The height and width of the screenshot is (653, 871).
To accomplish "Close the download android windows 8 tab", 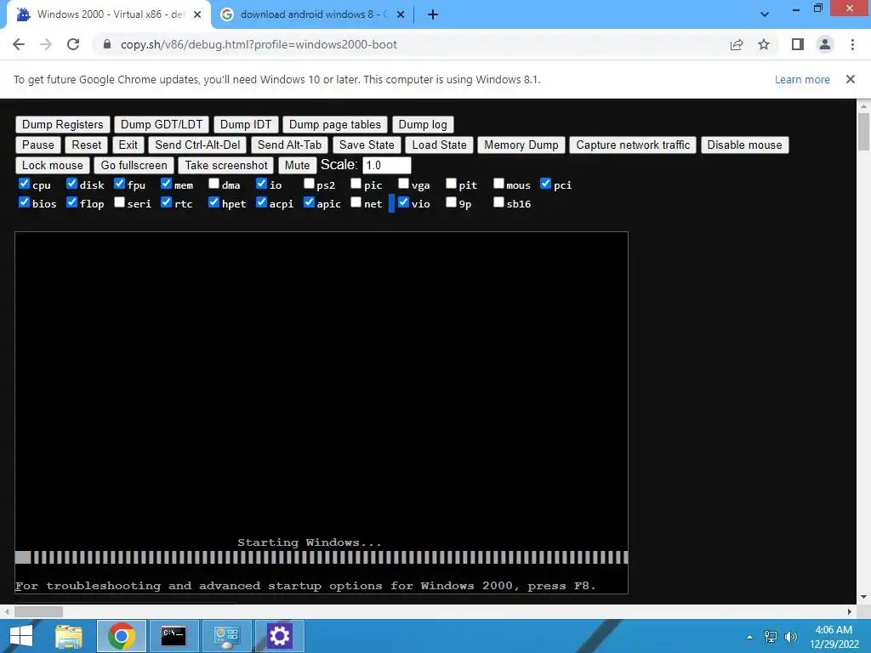I will coord(401,15).
